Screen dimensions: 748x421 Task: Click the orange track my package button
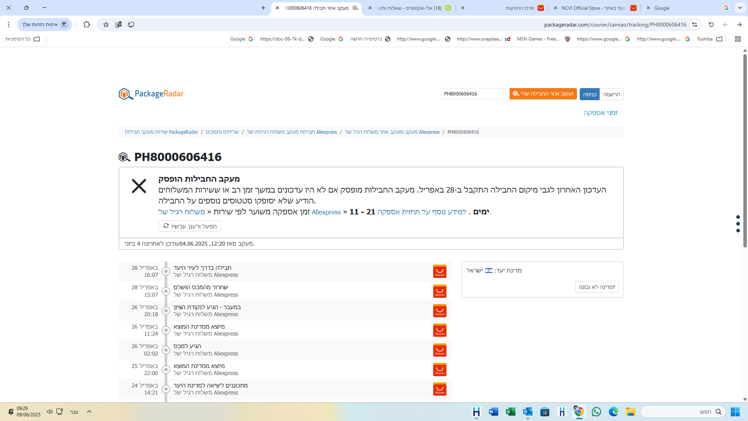[x=543, y=94]
